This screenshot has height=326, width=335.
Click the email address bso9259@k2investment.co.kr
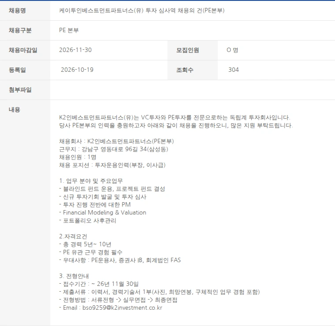[122, 308]
